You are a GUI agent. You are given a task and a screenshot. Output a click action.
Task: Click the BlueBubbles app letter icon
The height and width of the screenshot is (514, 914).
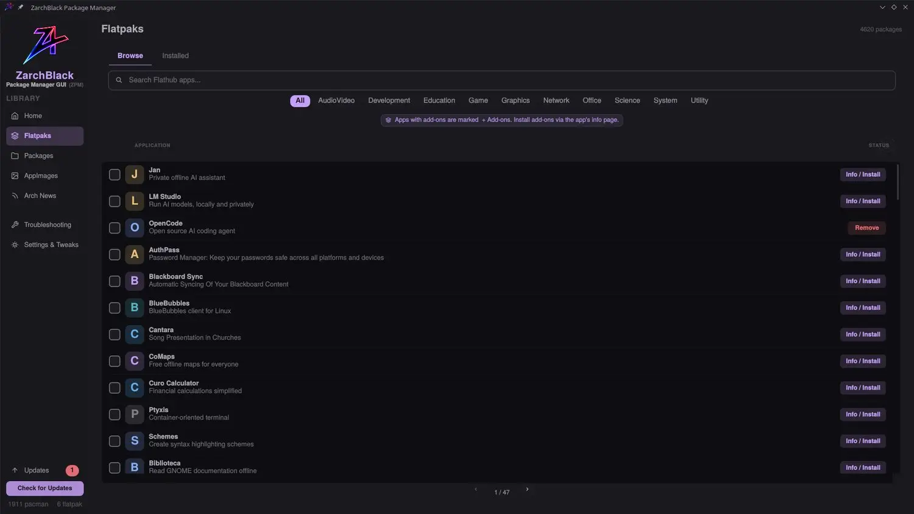pos(135,308)
